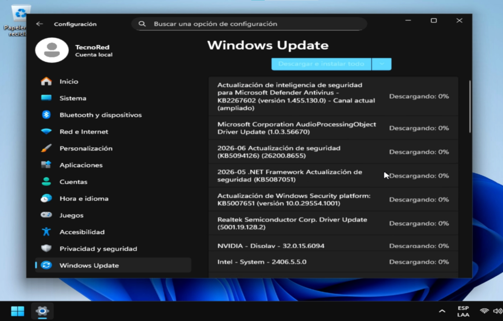Screen dimensions: 503x321
Task: Open Sistema settings section
Action: [113, 98]
